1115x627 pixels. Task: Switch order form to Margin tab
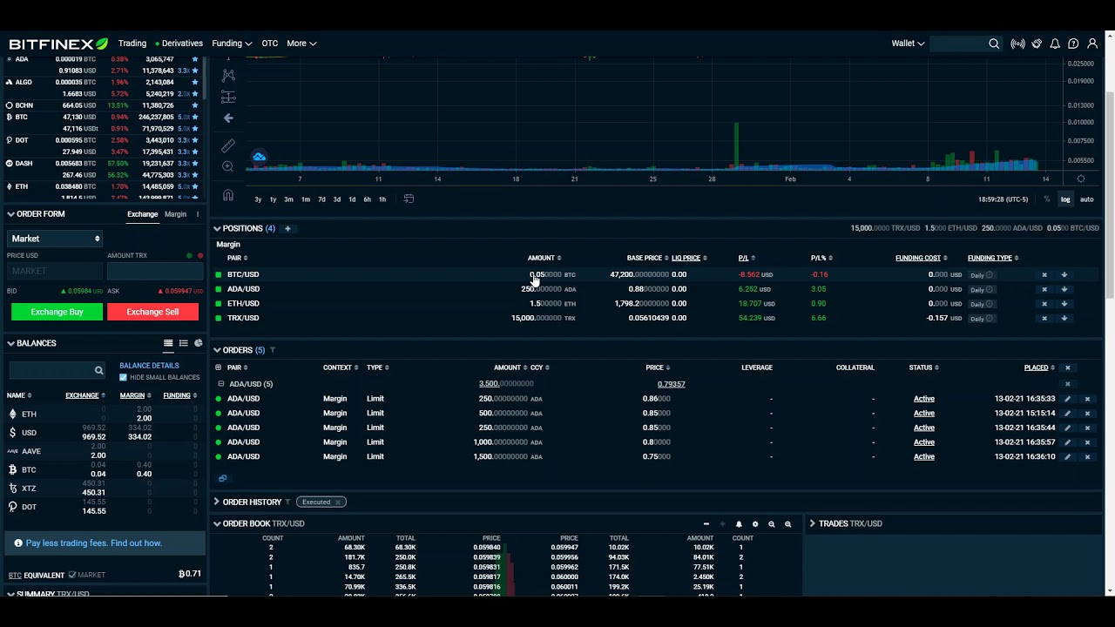(x=175, y=214)
